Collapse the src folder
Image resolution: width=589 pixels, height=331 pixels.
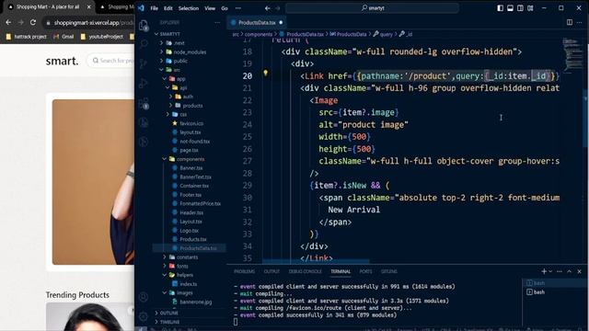tap(177, 70)
